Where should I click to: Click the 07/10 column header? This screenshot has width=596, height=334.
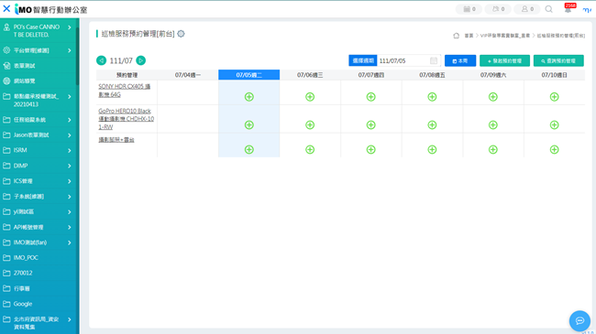[x=554, y=75]
